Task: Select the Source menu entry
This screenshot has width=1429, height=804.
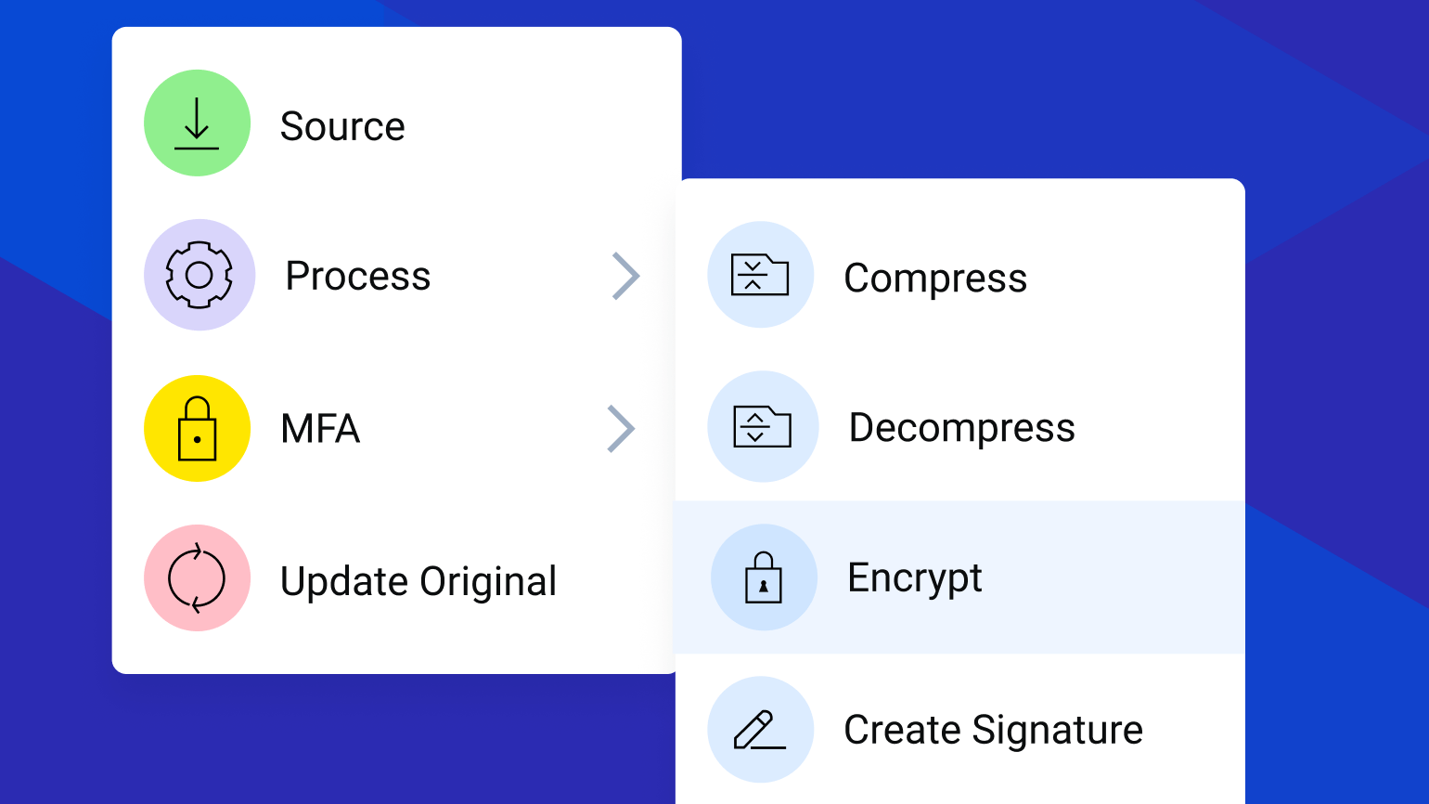Action: coord(343,124)
